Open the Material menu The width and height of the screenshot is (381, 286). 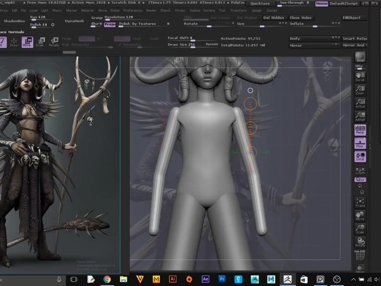(x=87, y=10)
